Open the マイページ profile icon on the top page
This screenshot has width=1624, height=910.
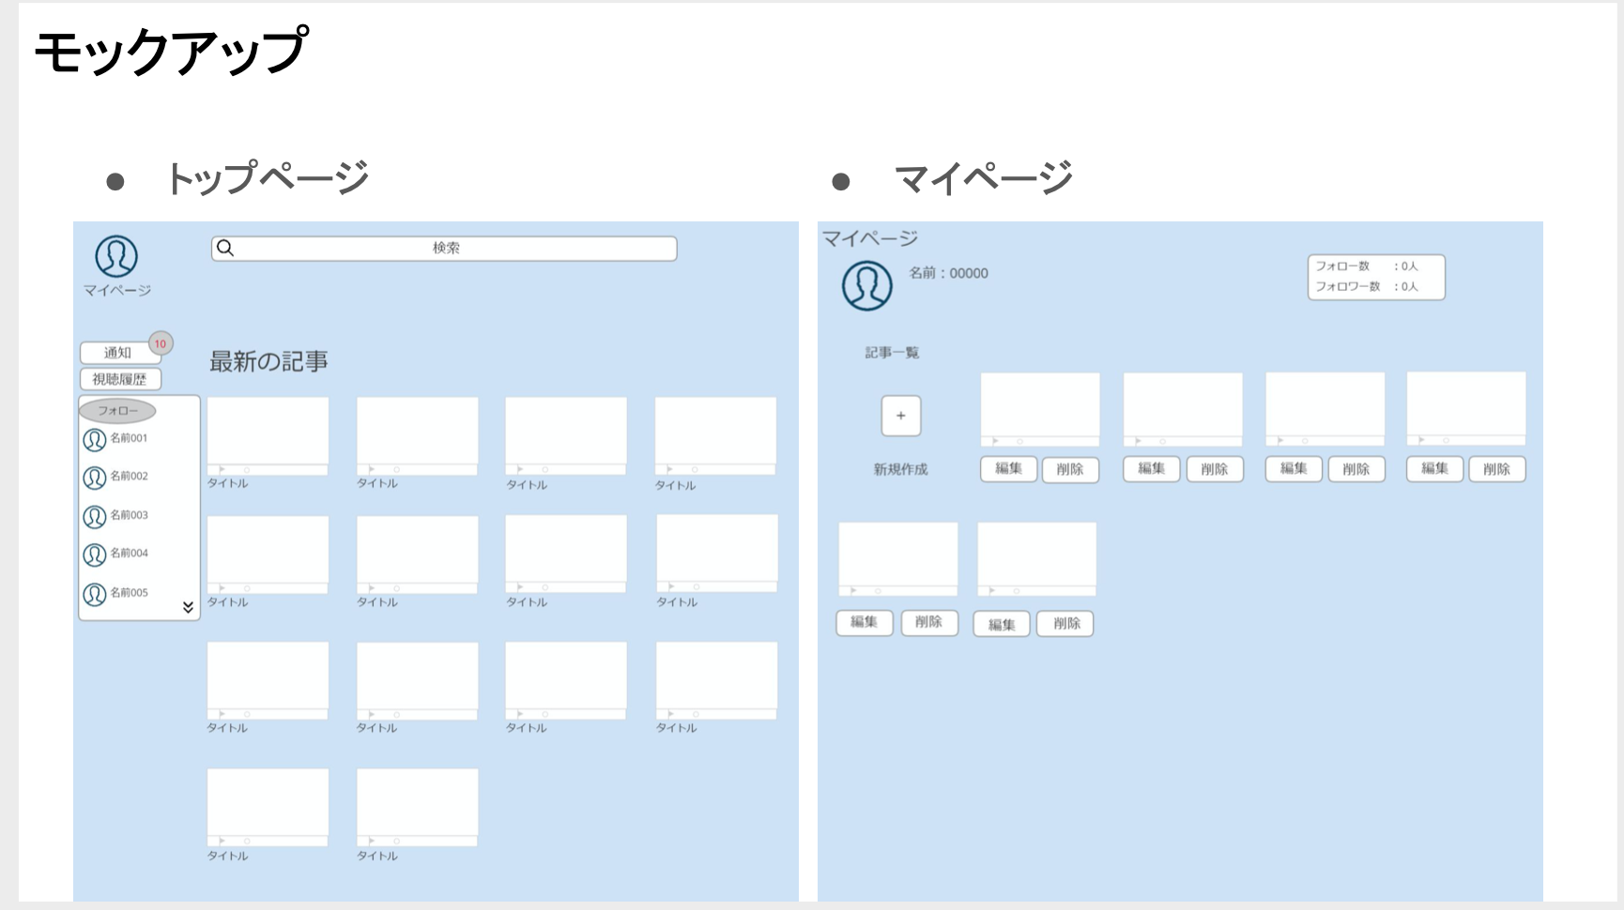tap(116, 256)
